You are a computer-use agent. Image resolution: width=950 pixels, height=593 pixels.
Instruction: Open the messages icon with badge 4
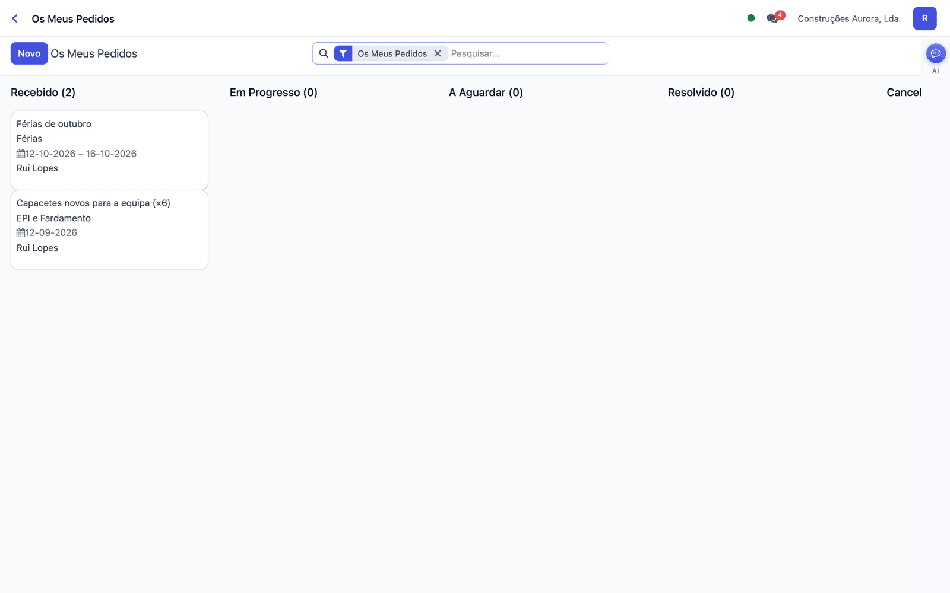click(x=774, y=18)
